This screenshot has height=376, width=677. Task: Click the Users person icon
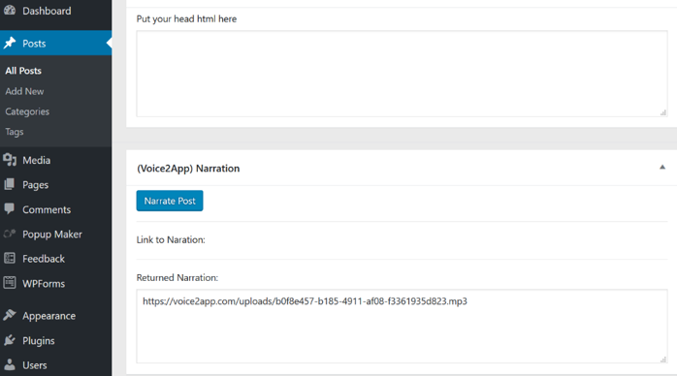[x=10, y=364]
